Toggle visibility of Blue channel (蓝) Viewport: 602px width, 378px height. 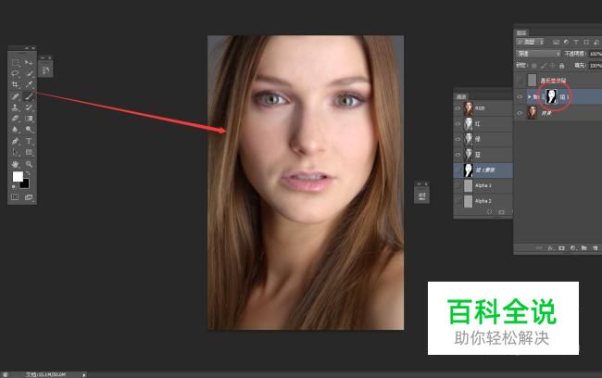(458, 155)
